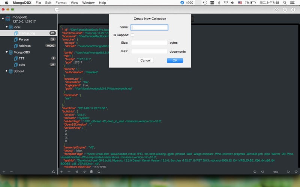Click the expand-all arrow icon in the bottom toolbar
The height and width of the screenshot is (187, 300).
pos(84,172)
